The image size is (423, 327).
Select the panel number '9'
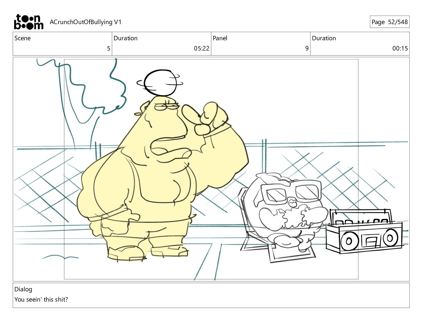307,48
